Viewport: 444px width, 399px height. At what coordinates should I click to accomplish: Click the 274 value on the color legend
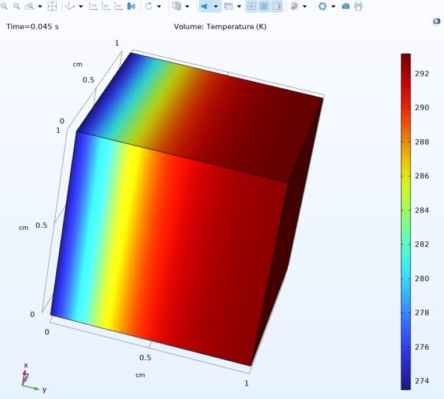pos(422,381)
